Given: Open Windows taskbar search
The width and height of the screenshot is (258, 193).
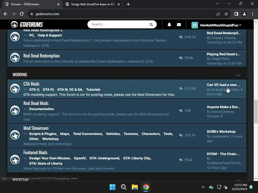Looking at the screenshot, I should (x=123, y=187).
